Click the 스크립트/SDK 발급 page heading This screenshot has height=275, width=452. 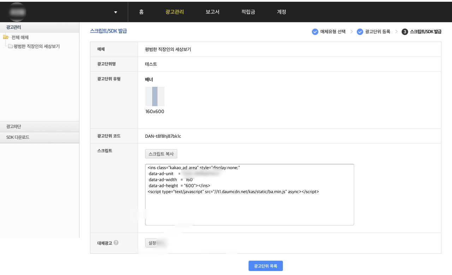pos(108,31)
